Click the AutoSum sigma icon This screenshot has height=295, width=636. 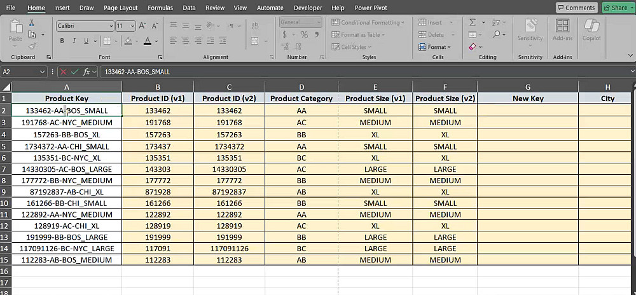(x=473, y=22)
